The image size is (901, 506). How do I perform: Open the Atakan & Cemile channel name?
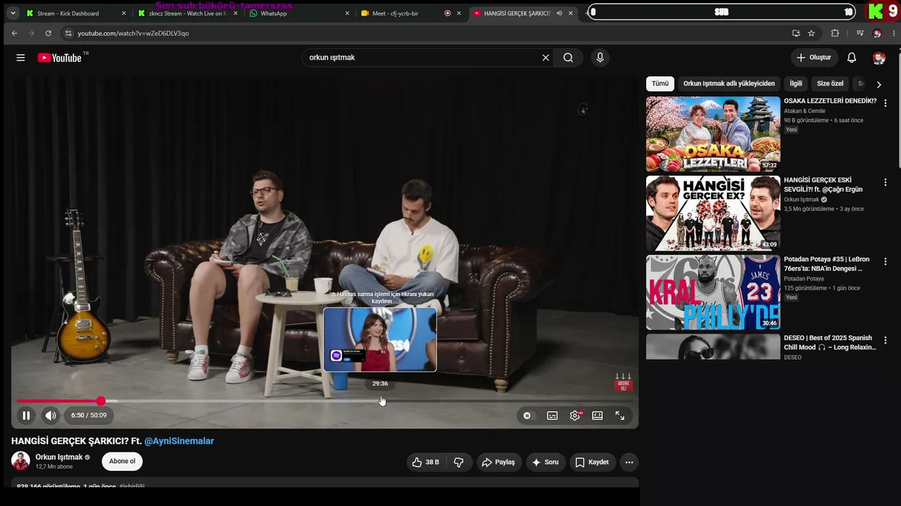coord(805,111)
